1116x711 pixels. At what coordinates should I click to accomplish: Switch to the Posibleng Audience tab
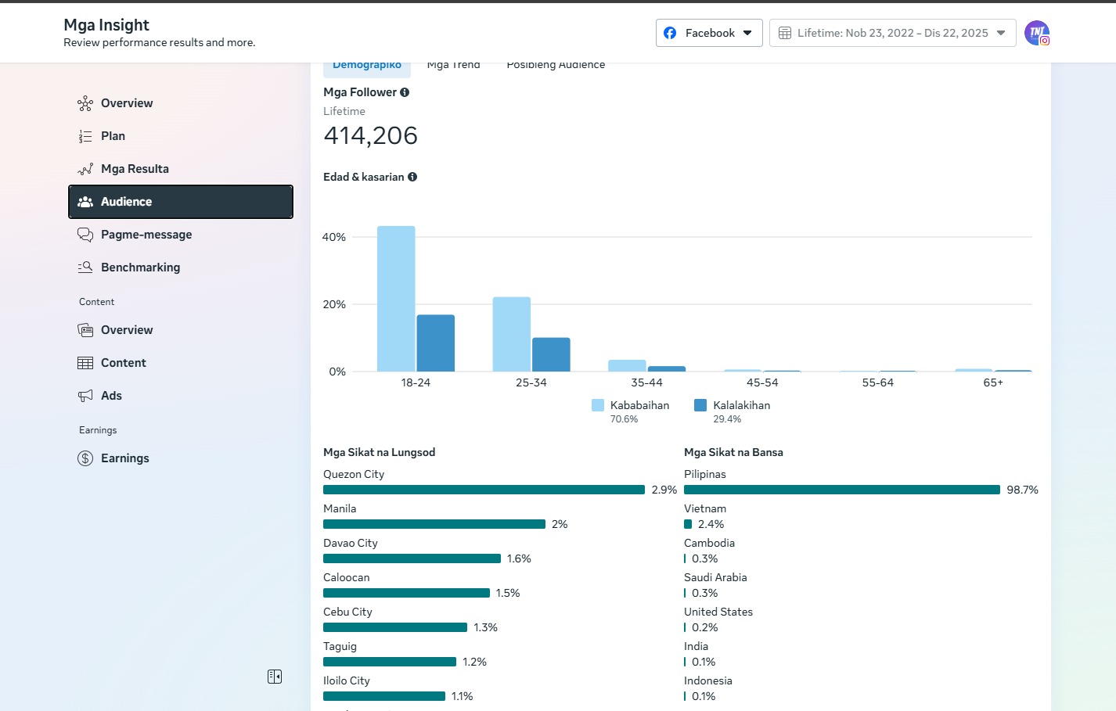(x=556, y=66)
